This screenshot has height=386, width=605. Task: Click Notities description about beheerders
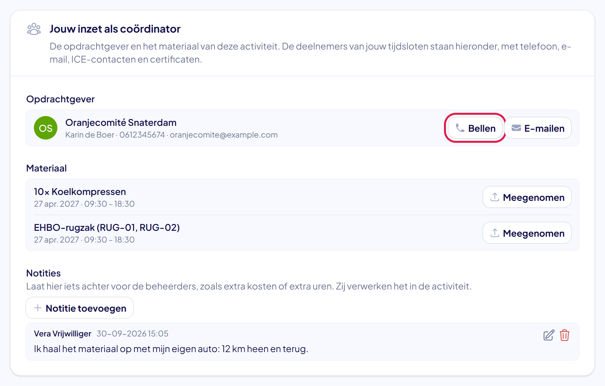tap(249, 287)
